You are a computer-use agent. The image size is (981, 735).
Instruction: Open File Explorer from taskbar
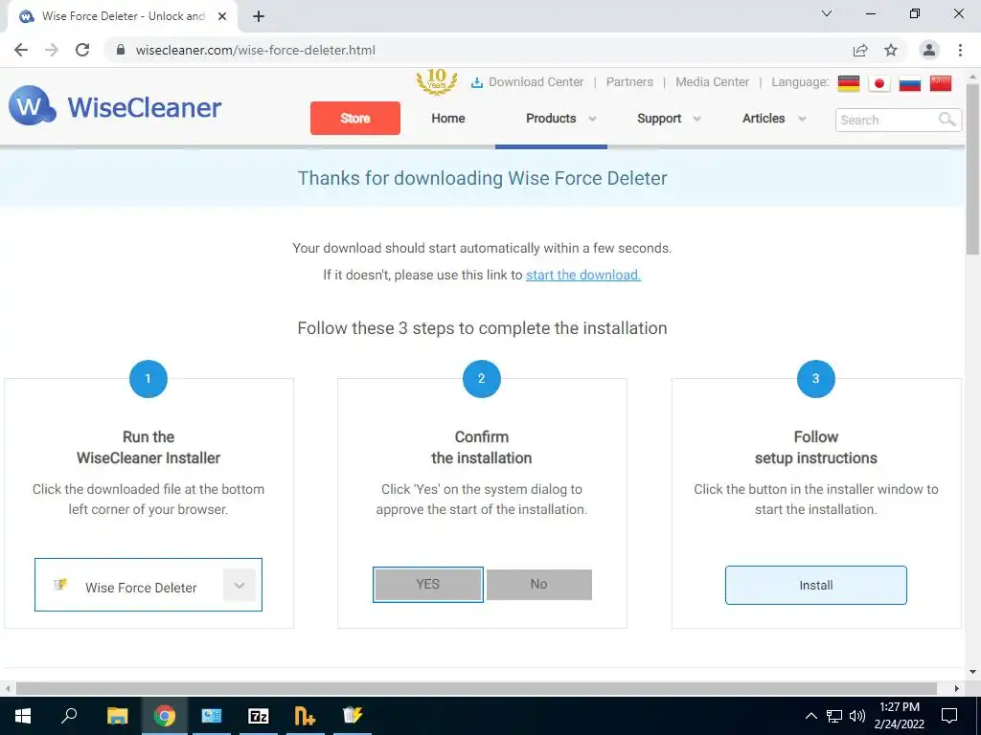[x=117, y=716]
